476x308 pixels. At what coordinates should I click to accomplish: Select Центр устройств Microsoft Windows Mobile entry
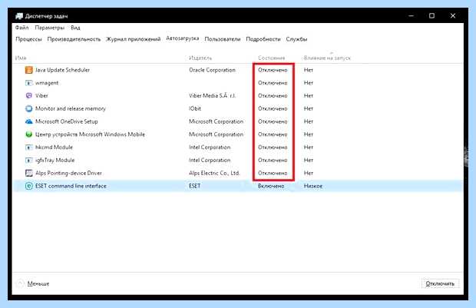click(x=90, y=134)
